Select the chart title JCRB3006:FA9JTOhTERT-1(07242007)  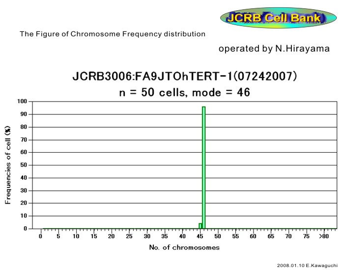pyautogui.click(x=184, y=77)
